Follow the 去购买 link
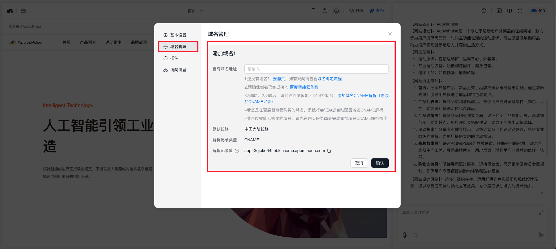Image resolution: width=556 pixels, height=249 pixels. click(x=279, y=79)
